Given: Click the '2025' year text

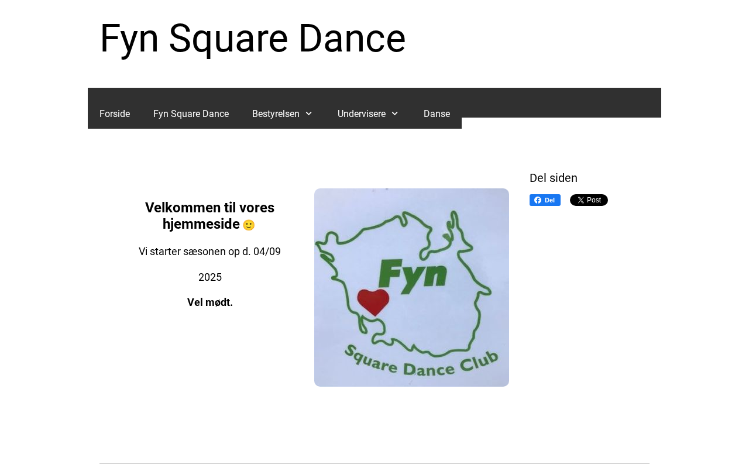Looking at the screenshot, I should [x=210, y=277].
